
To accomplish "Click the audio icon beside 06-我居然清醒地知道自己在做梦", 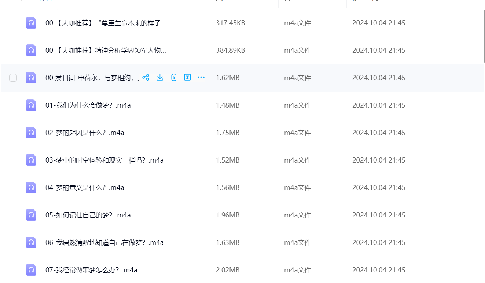I will tap(31, 242).
